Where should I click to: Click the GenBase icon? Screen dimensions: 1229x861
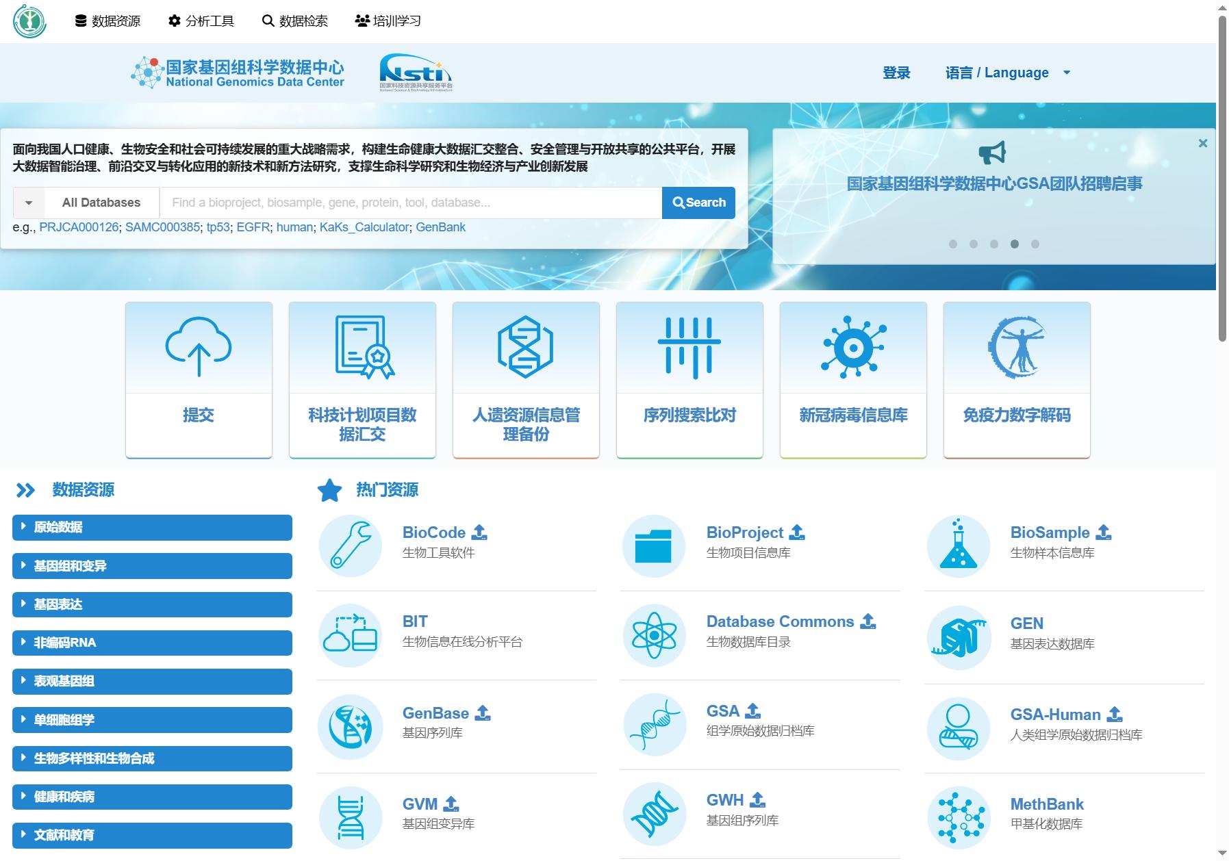click(x=351, y=727)
